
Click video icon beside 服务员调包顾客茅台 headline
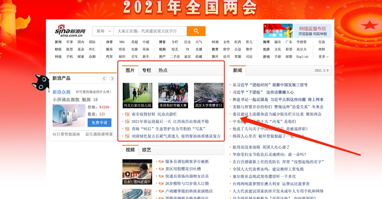(x=160, y=162)
